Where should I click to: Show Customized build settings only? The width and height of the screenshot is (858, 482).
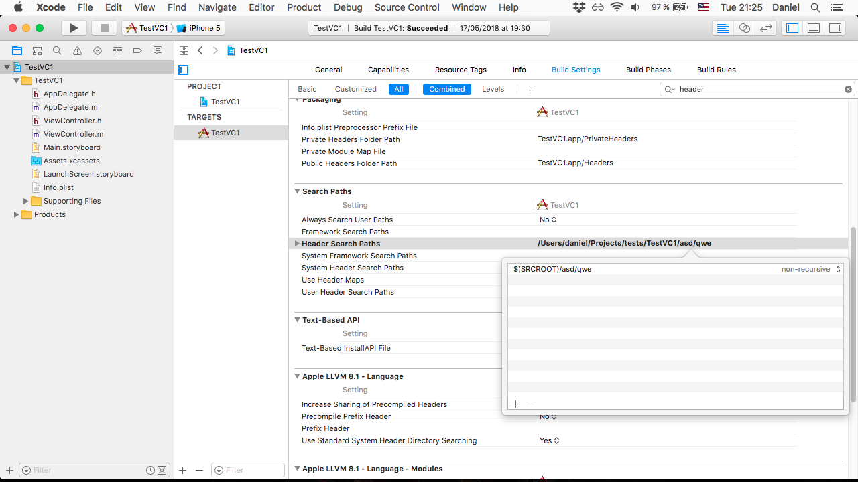point(356,89)
